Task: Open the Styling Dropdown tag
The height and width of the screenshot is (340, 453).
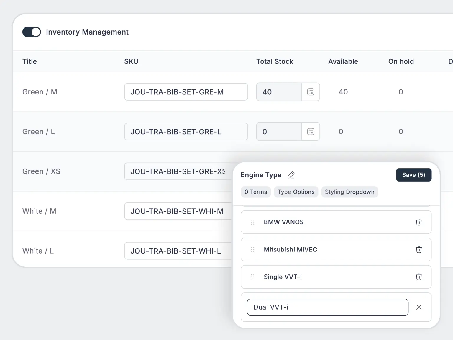Action: (x=349, y=192)
